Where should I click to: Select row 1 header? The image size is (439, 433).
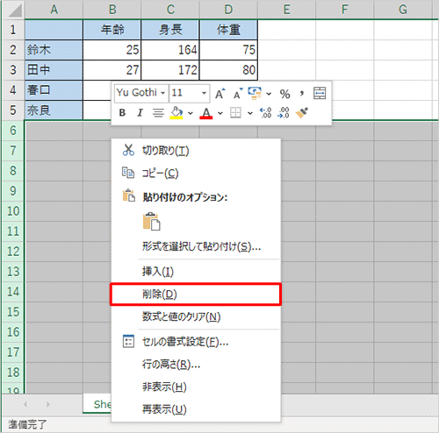tap(13, 30)
